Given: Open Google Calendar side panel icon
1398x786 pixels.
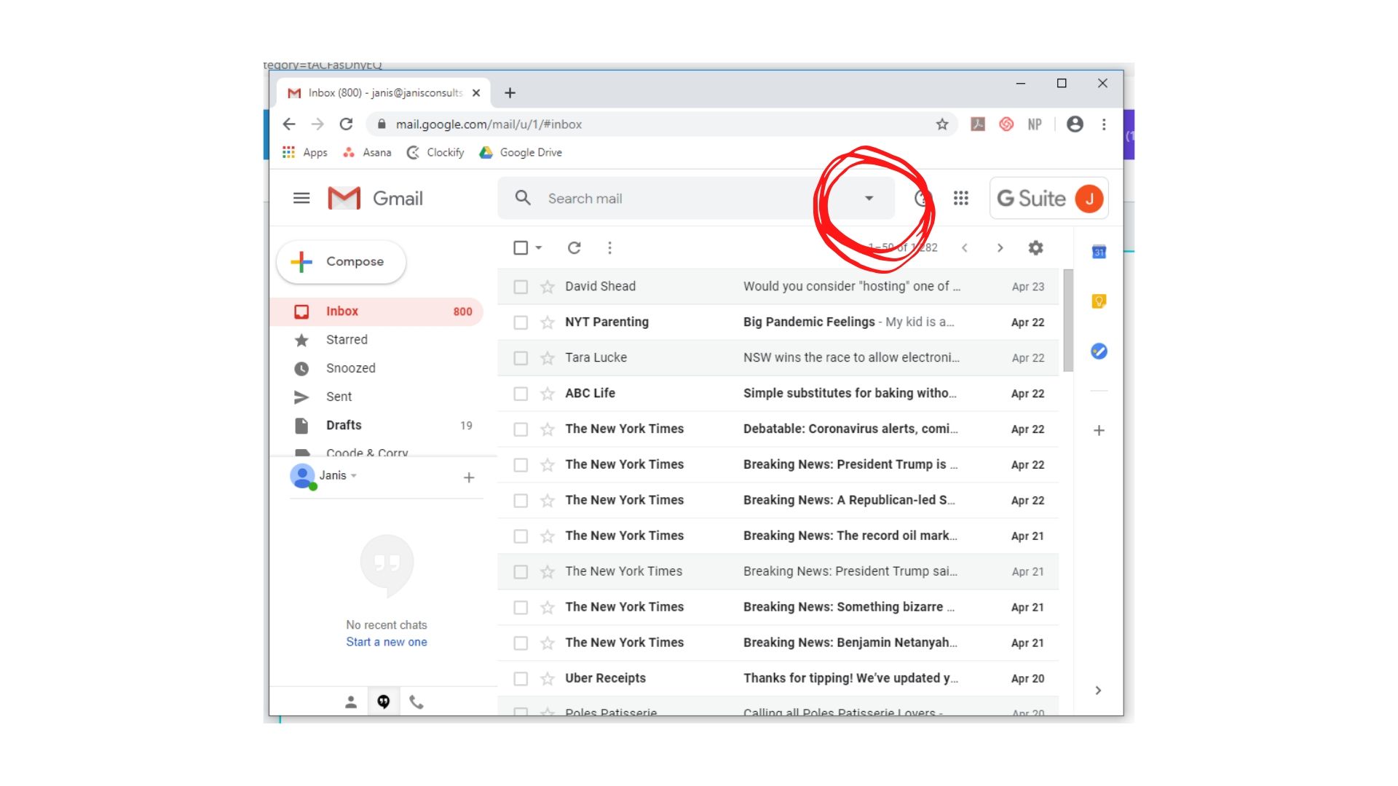Looking at the screenshot, I should [1099, 252].
